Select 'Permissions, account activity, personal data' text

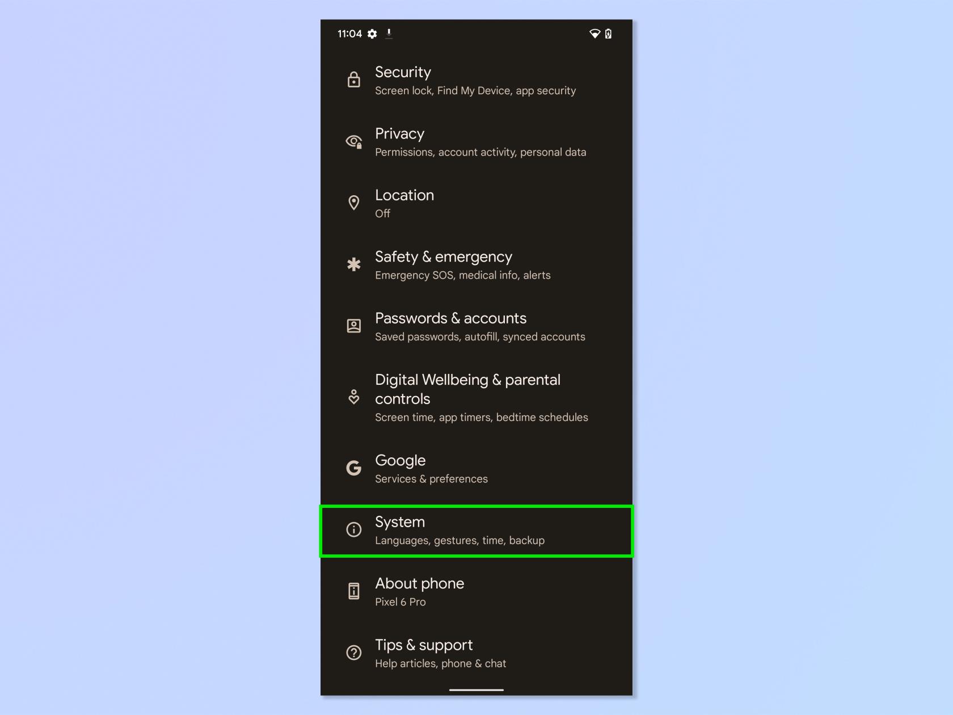point(480,152)
